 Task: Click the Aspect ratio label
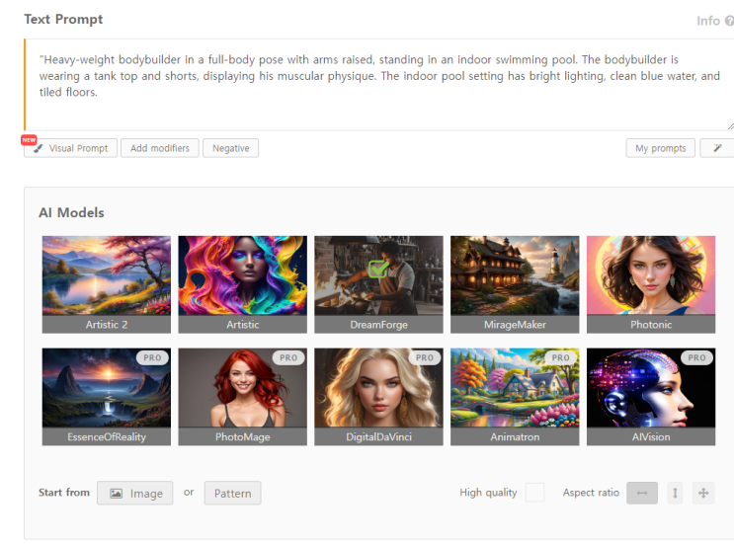click(591, 493)
